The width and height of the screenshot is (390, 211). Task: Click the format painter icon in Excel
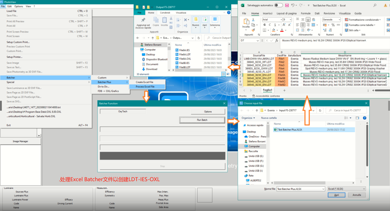pos(253,30)
